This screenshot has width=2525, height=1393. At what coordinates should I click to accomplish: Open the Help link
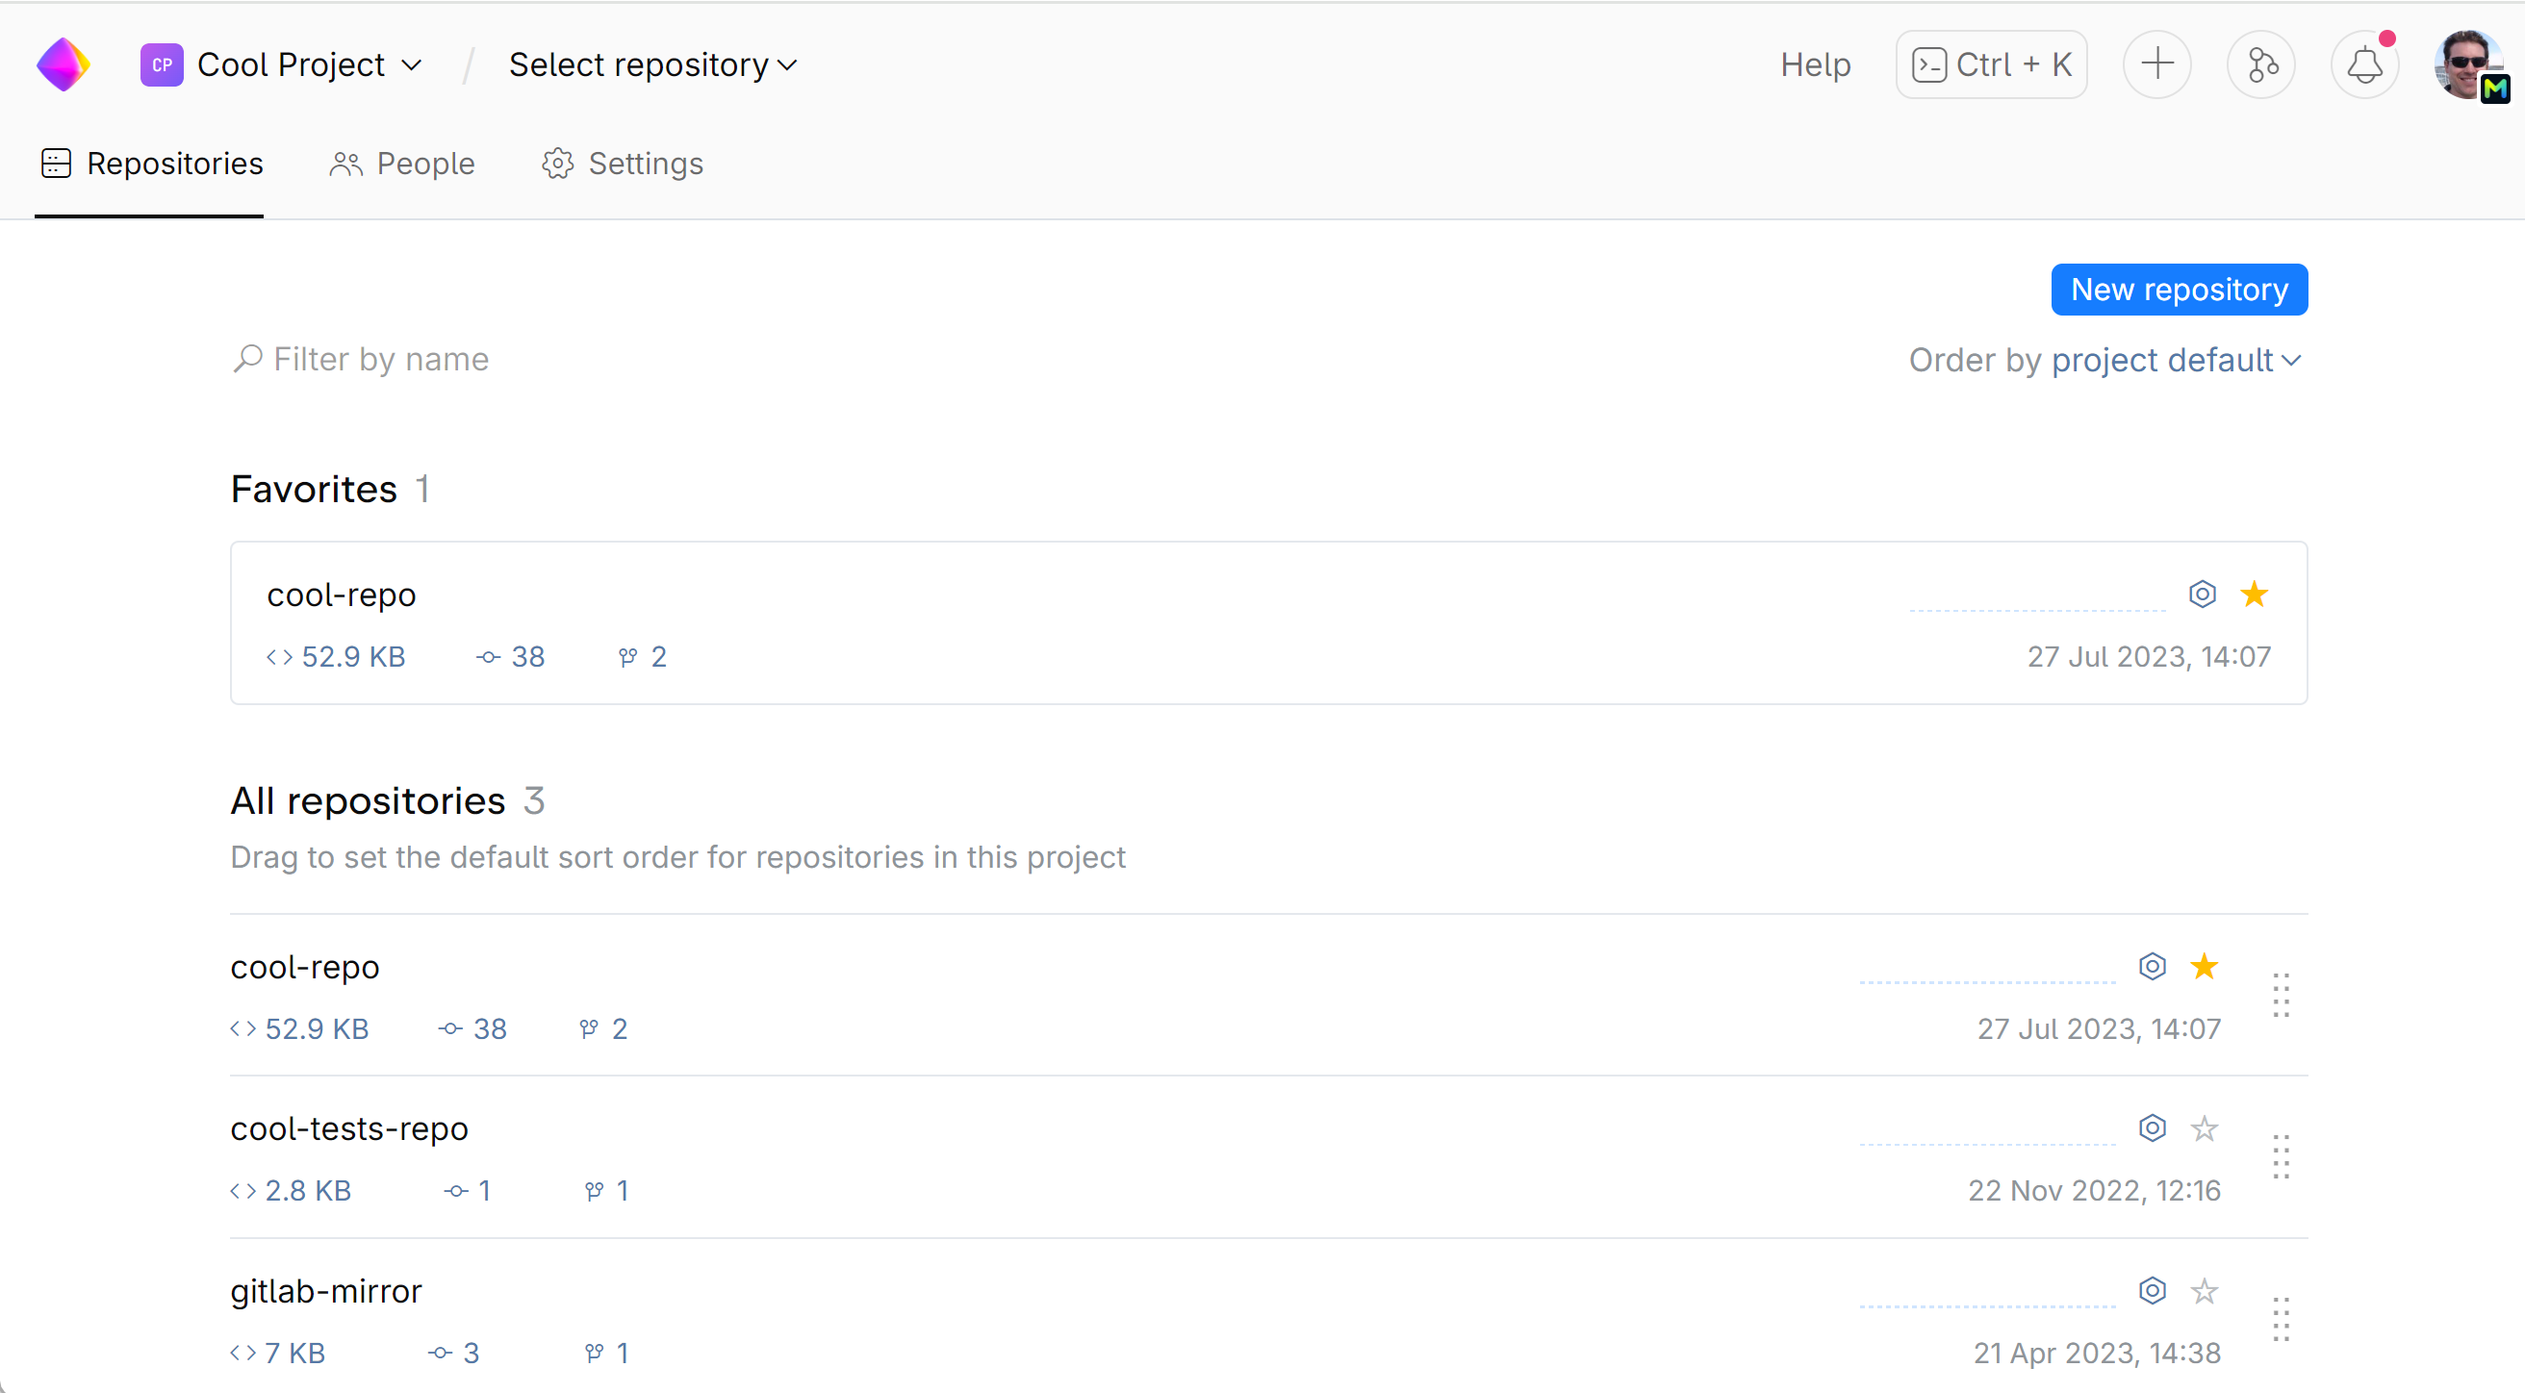(1814, 63)
